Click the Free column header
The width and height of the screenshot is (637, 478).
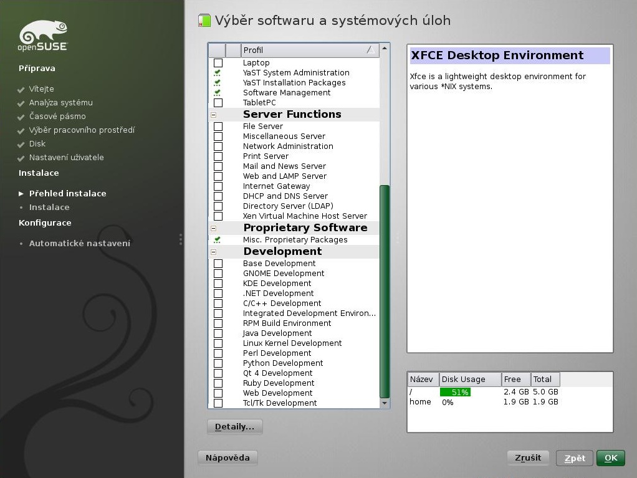tap(516, 380)
